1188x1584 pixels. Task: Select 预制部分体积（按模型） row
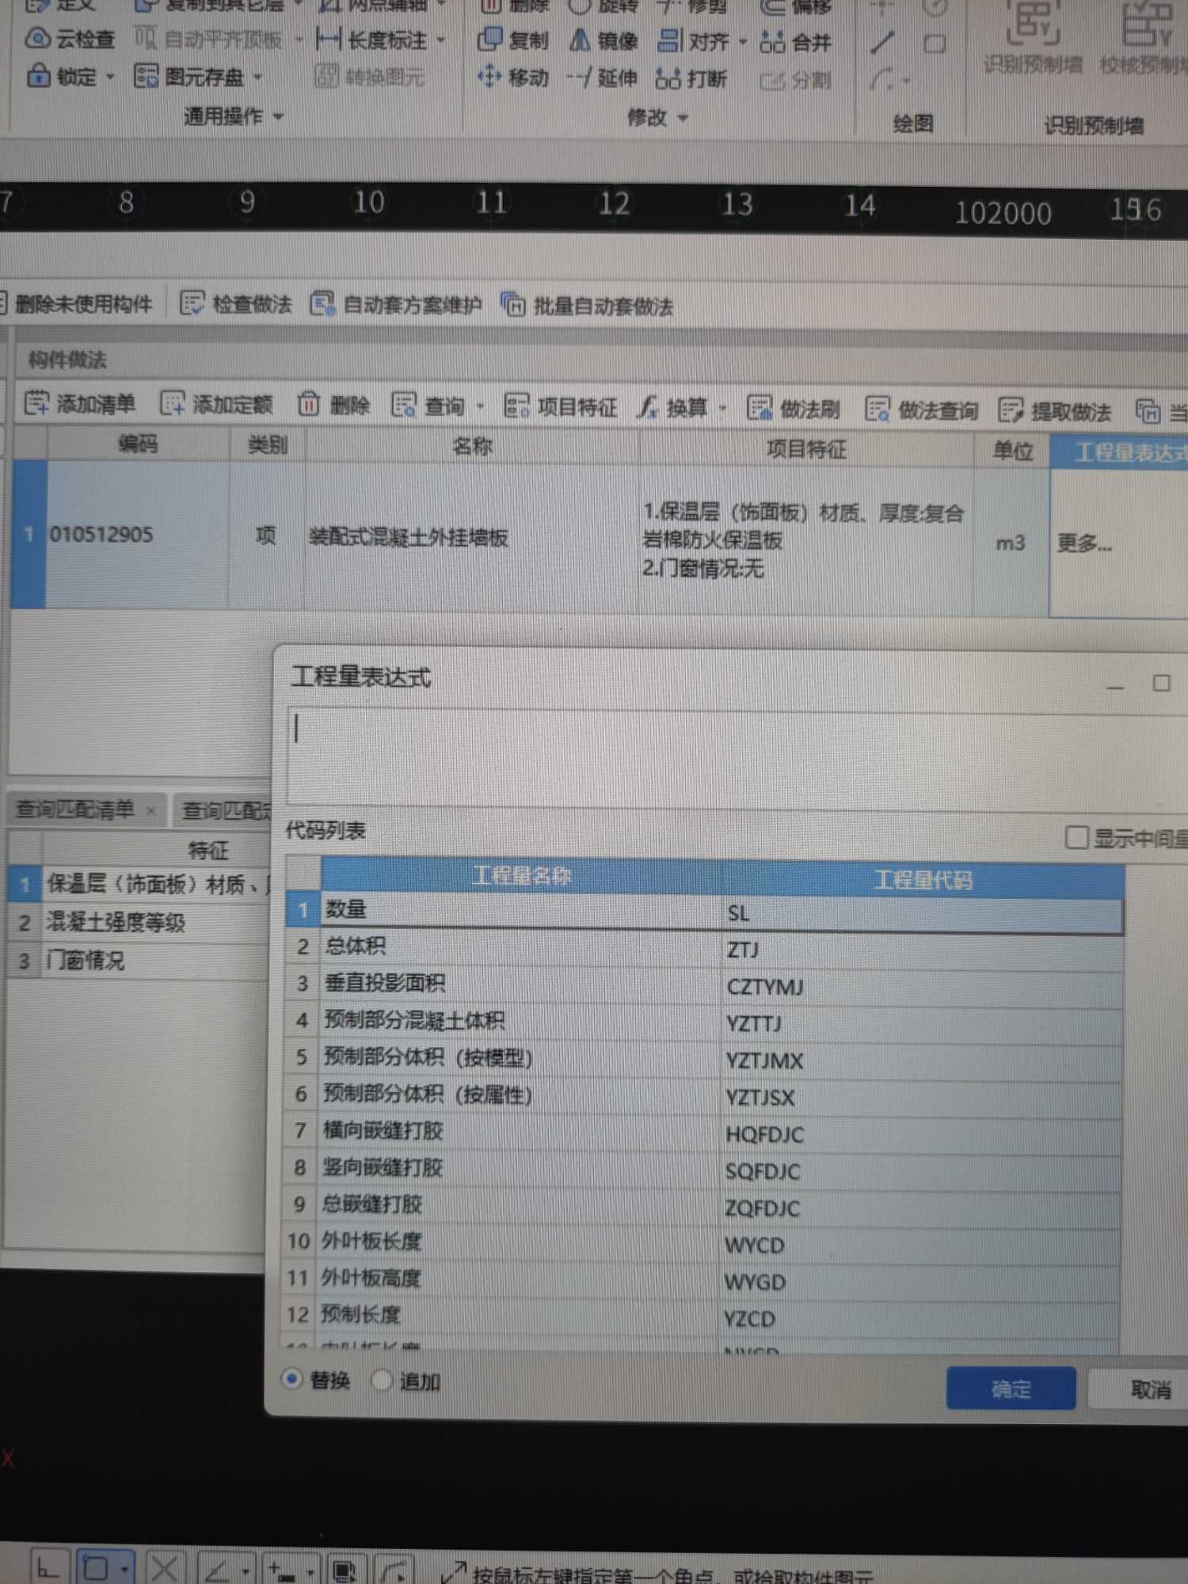tap(703, 1058)
